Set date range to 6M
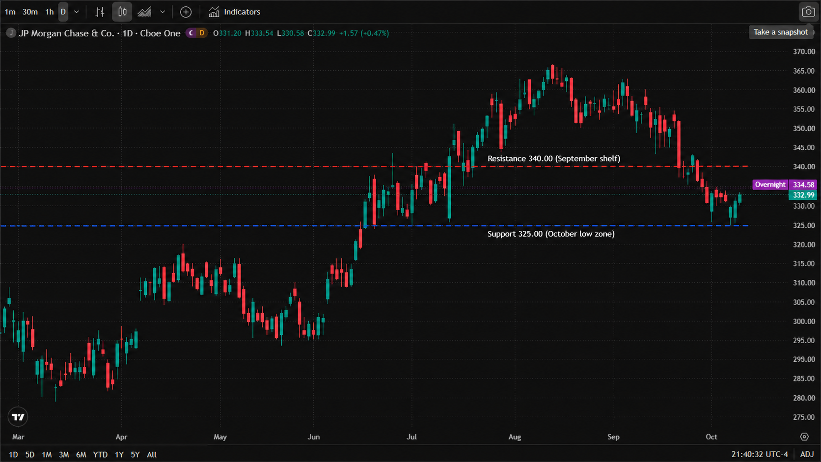This screenshot has height=462, width=821. coord(81,455)
